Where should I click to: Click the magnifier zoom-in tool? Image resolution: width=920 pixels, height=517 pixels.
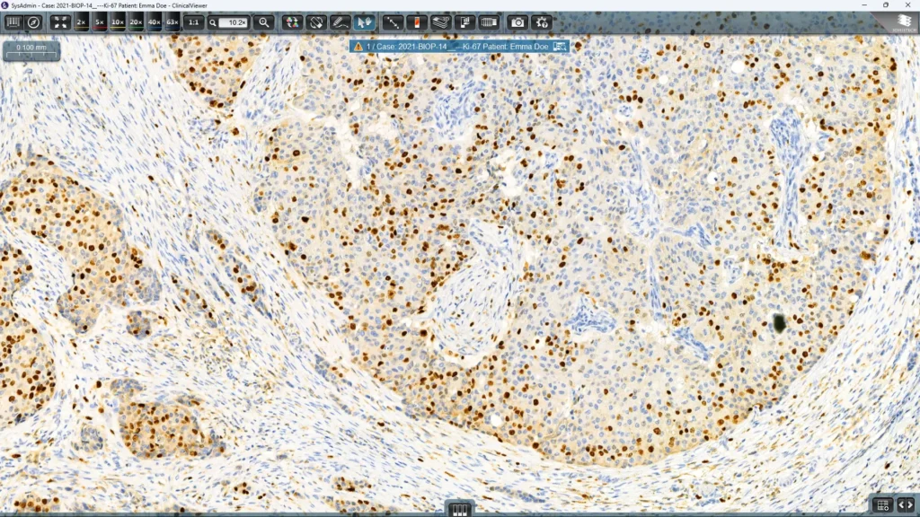(x=264, y=22)
